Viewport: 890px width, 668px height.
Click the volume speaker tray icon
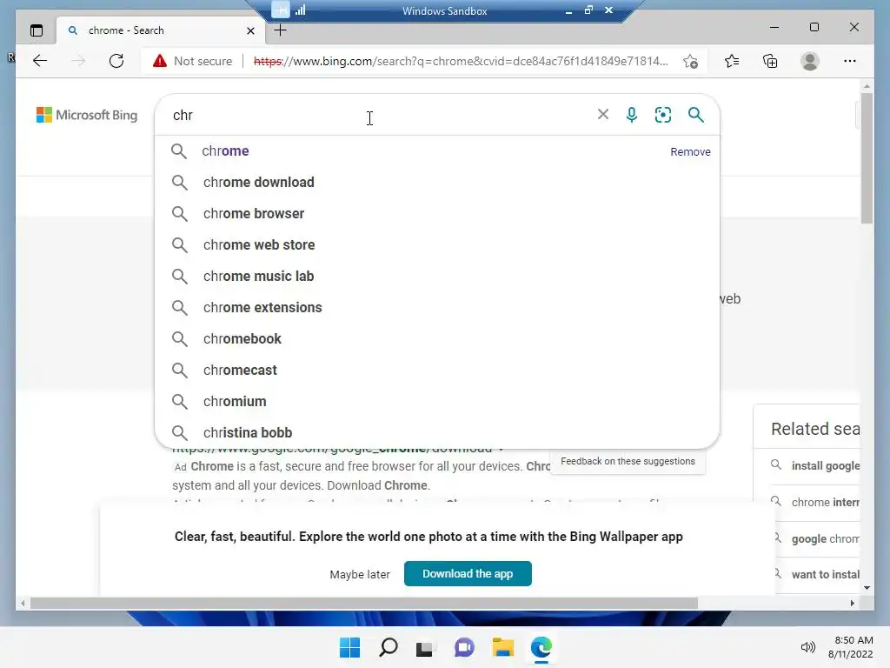point(807,647)
